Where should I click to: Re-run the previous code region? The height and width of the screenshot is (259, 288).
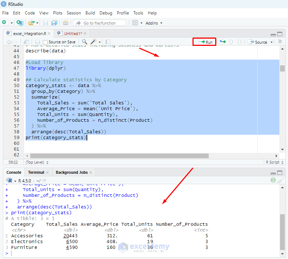click(223, 42)
